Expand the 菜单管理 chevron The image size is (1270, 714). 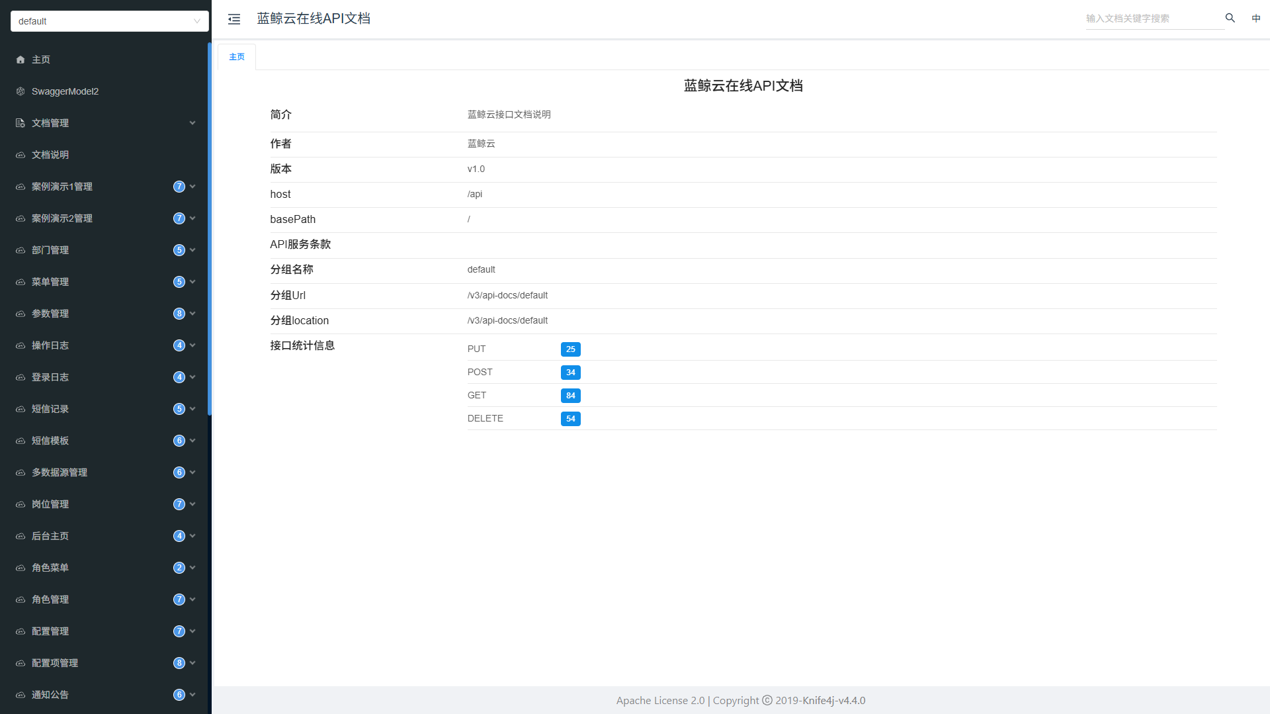(192, 281)
